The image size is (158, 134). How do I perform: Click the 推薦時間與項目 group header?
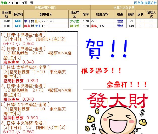[45, 8]
